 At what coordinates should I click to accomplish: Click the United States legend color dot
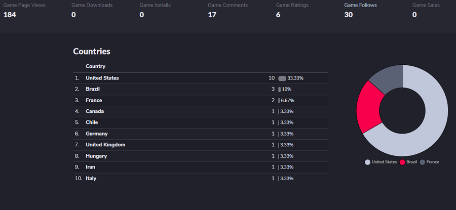367,162
